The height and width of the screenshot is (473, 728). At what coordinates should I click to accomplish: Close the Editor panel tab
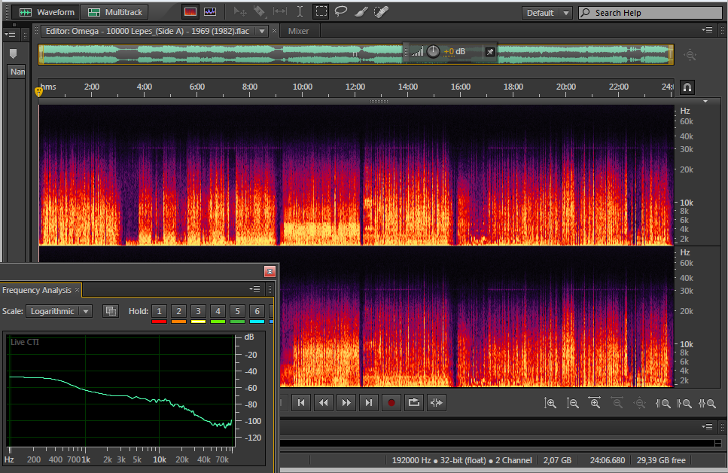(274, 31)
